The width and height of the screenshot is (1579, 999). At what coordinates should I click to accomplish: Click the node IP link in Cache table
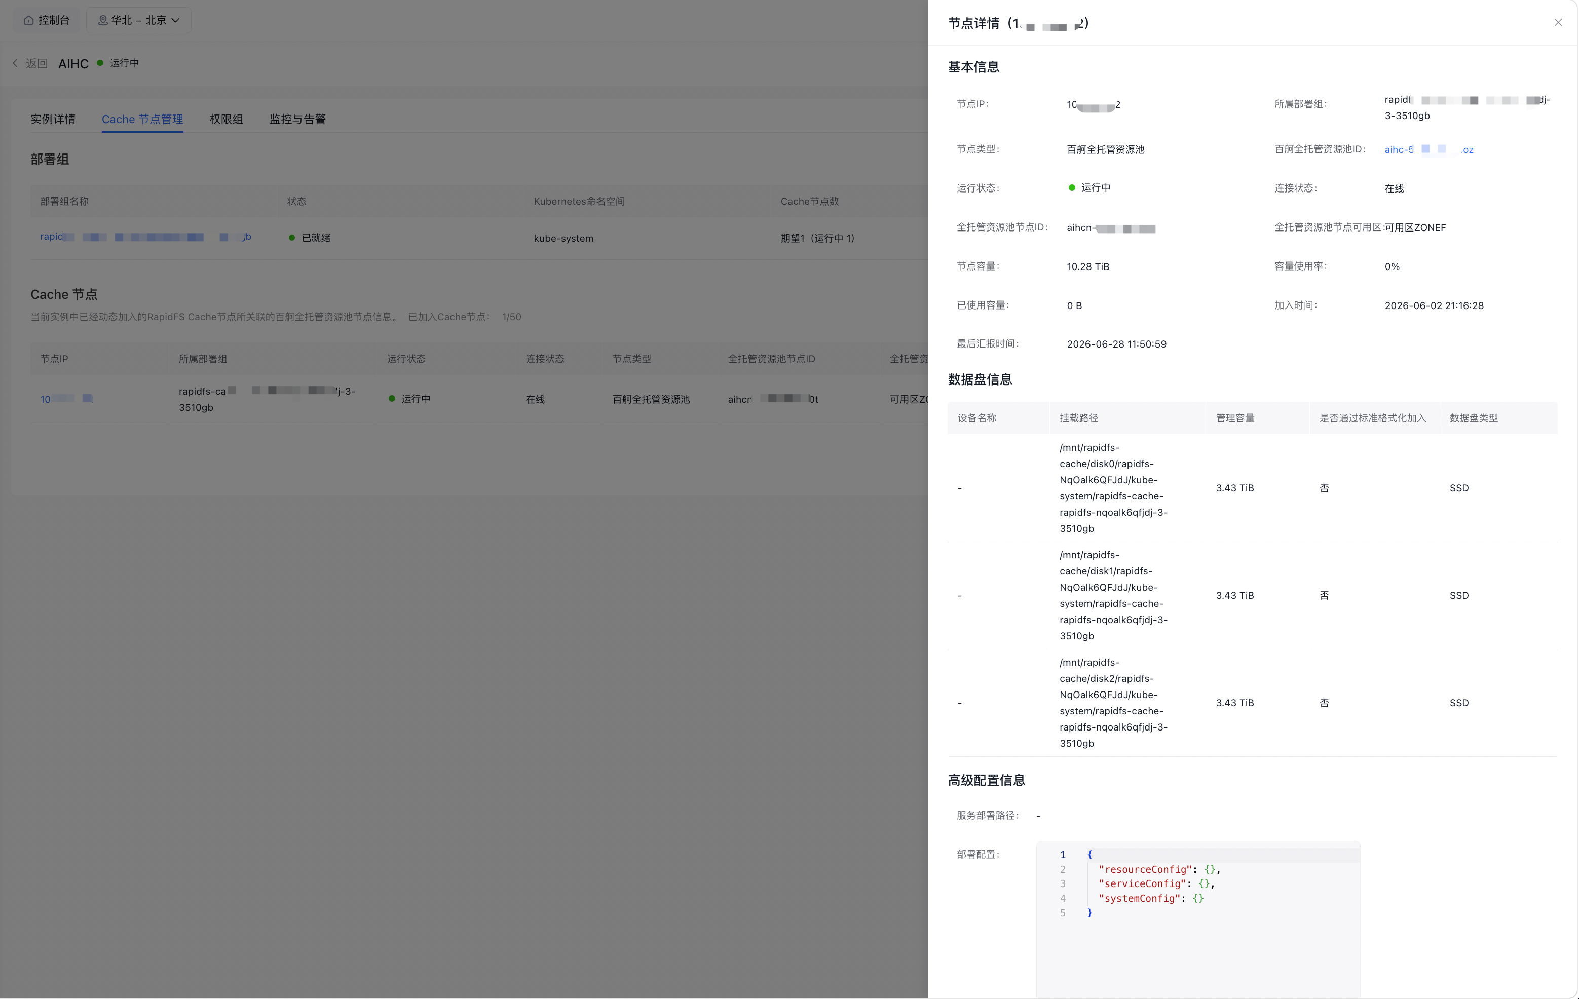point(67,399)
